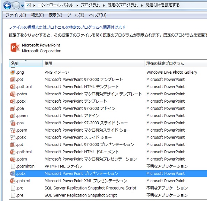Click 'Microsoft PowerPoint XML プレゼンテーション' description
This screenshot has height=201, width=207.
click(x=86, y=181)
